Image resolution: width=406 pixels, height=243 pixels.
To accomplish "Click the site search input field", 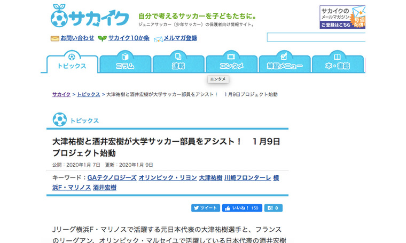I will (316, 37).
